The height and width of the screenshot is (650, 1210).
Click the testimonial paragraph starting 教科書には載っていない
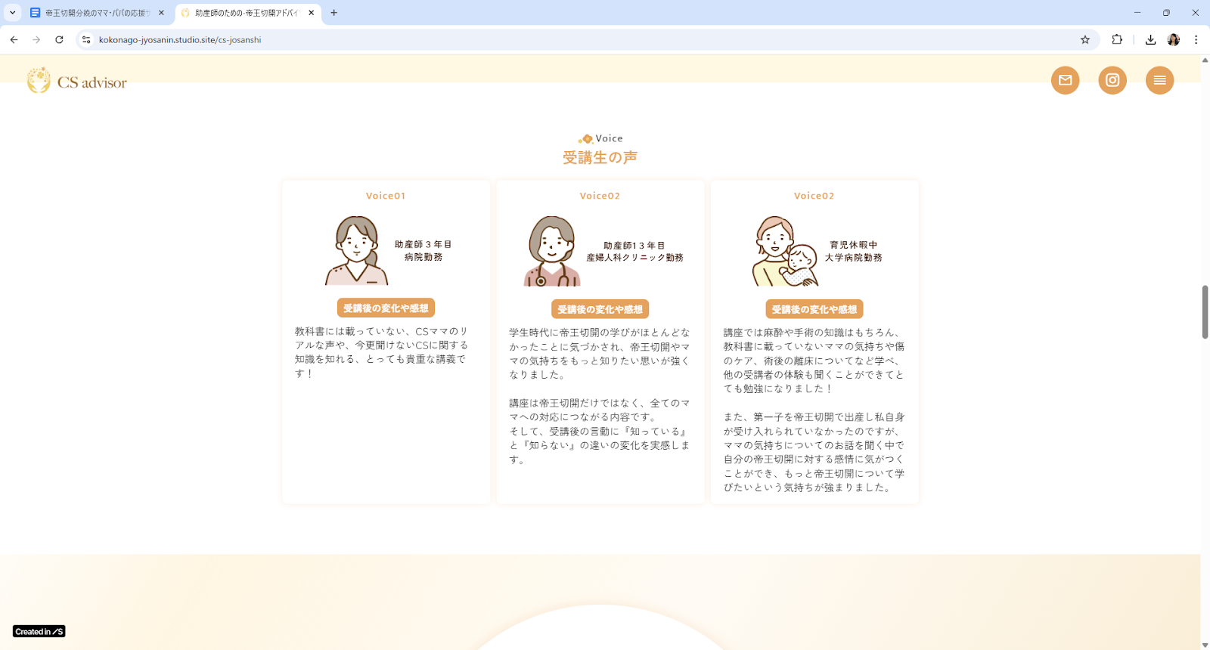[383, 352]
